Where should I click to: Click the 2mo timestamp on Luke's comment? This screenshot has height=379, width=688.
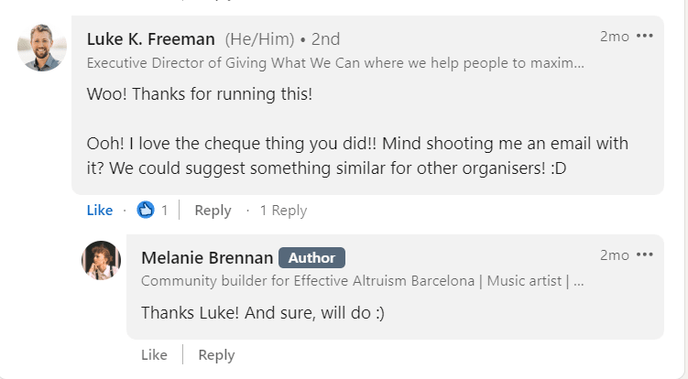click(x=614, y=37)
